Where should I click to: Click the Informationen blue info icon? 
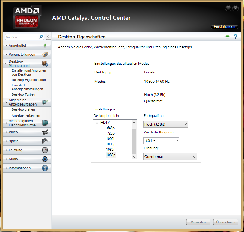coord(45,168)
